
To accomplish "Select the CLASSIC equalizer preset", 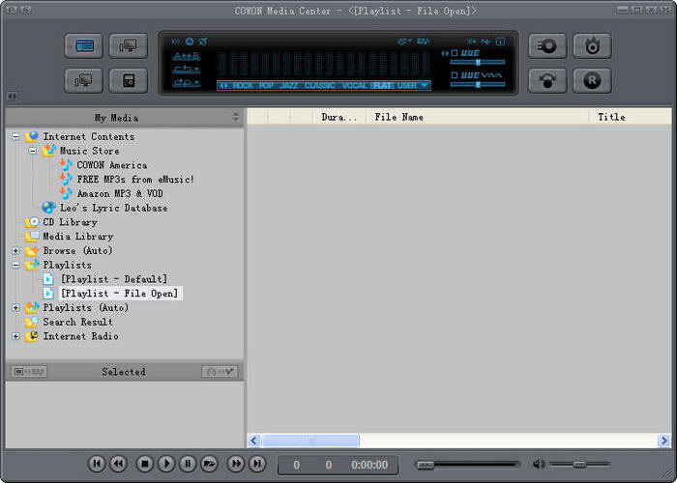I will coord(320,85).
